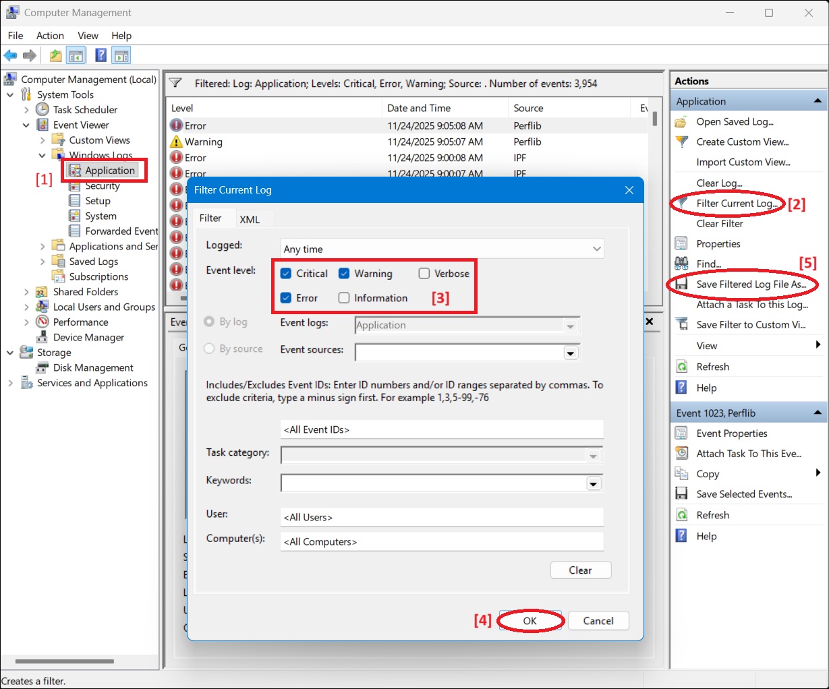Click the Refresh icon under Application actions

(x=682, y=367)
